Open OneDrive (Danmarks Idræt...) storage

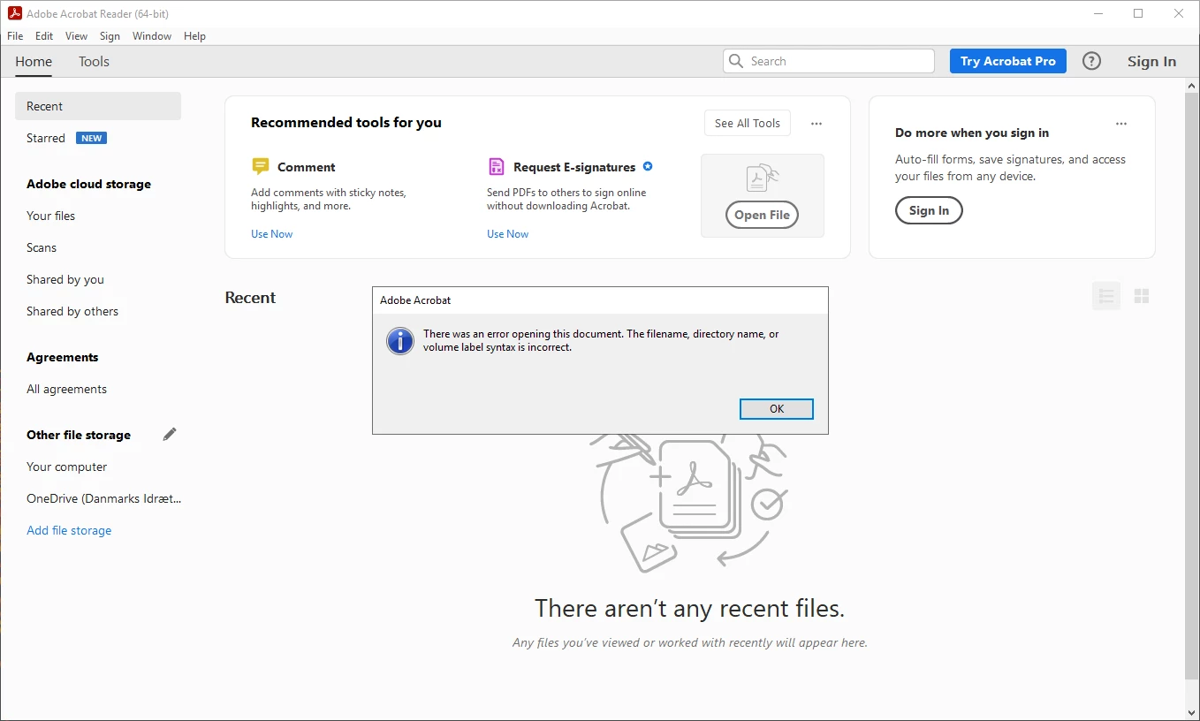[103, 498]
